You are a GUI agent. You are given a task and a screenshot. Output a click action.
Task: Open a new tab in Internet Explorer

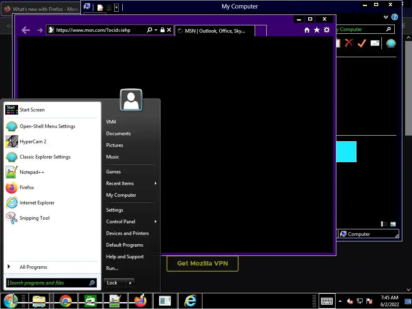click(x=261, y=31)
